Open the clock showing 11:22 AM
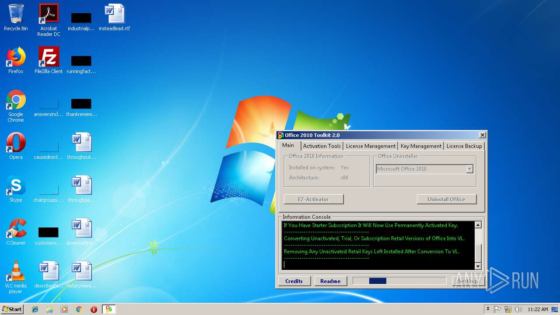Image resolution: width=560 pixels, height=315 pixels. (538, 309)
